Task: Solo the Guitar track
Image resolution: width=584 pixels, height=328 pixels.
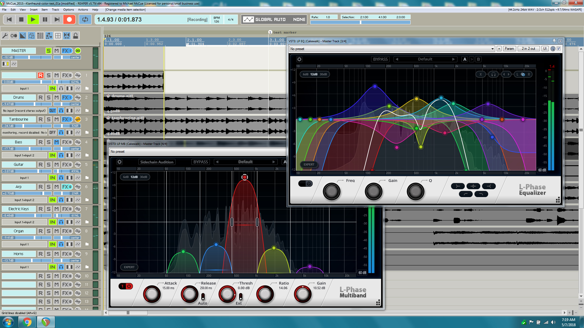Action: (49, 165)
